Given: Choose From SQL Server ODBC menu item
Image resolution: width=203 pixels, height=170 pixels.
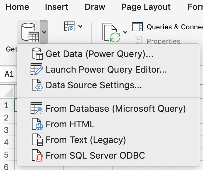Looking at the screenshot, I should click(x=108, y=155).
